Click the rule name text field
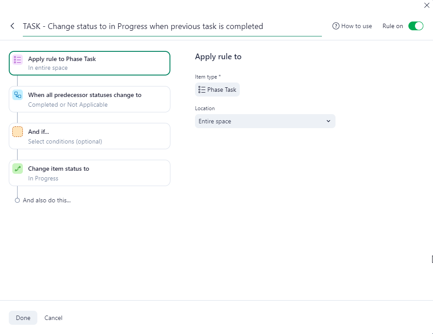 pos(171,26)
